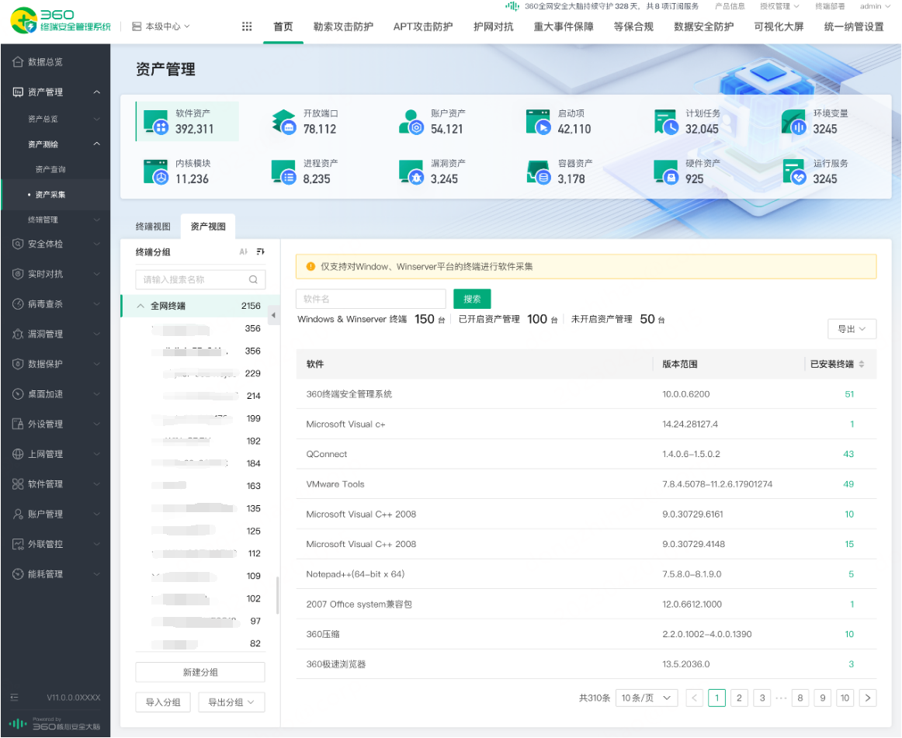
Task: Open the 本级中心 dropdown
Action: coord(161,26)
